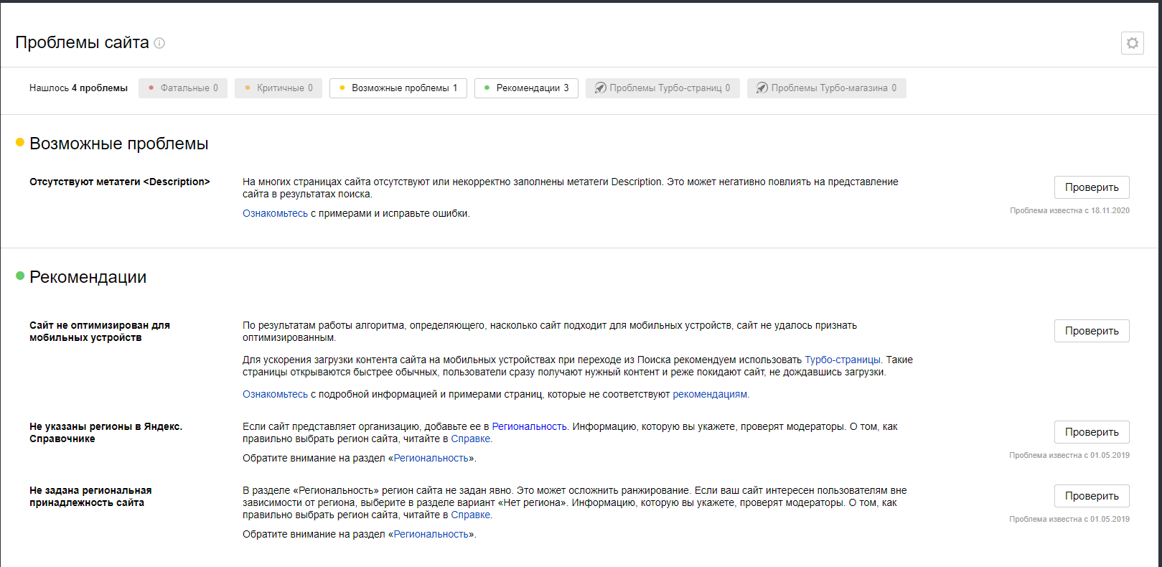Click Проверить for mobile optimization issue

(1092, 331)
